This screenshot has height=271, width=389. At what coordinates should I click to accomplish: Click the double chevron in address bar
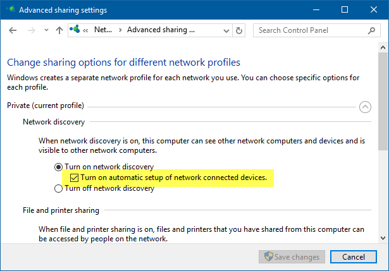click(x=85, y=30)
